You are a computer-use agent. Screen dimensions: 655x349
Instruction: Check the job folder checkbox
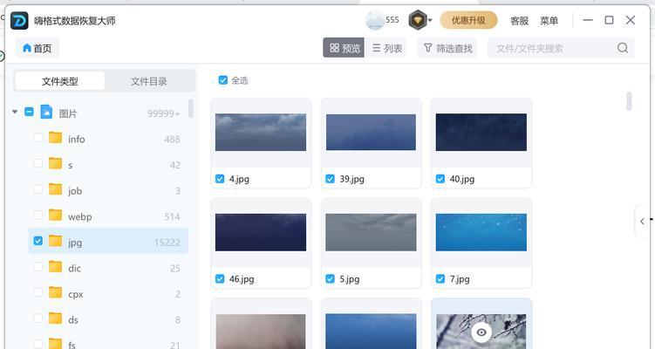point(38,189)
